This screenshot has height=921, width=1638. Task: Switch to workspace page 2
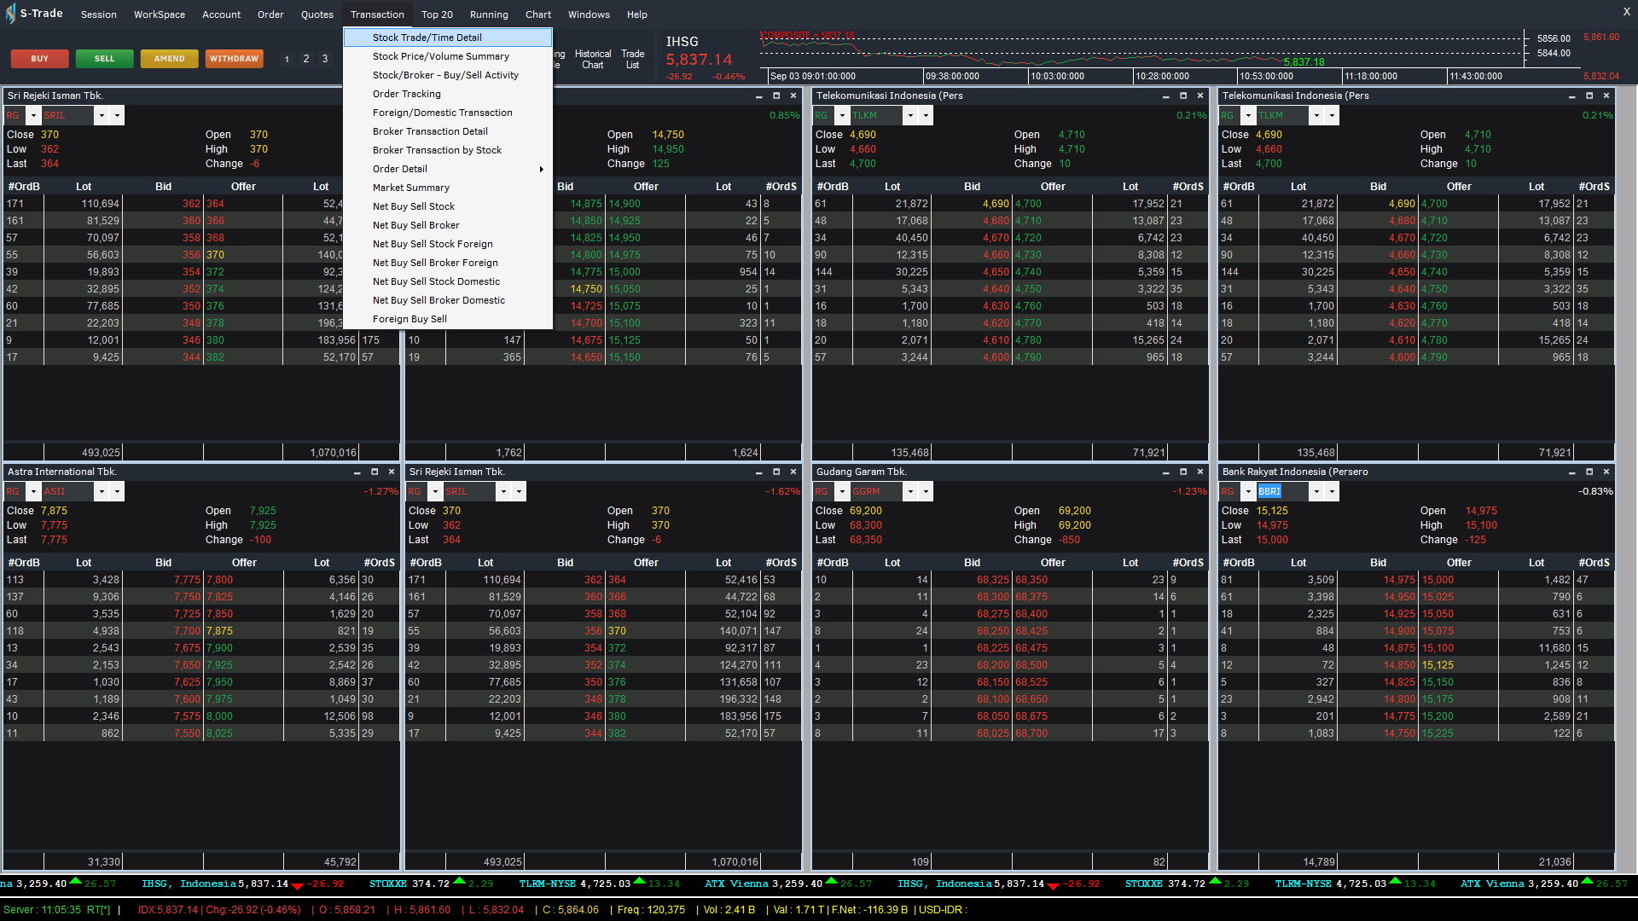tap(306, 59)
